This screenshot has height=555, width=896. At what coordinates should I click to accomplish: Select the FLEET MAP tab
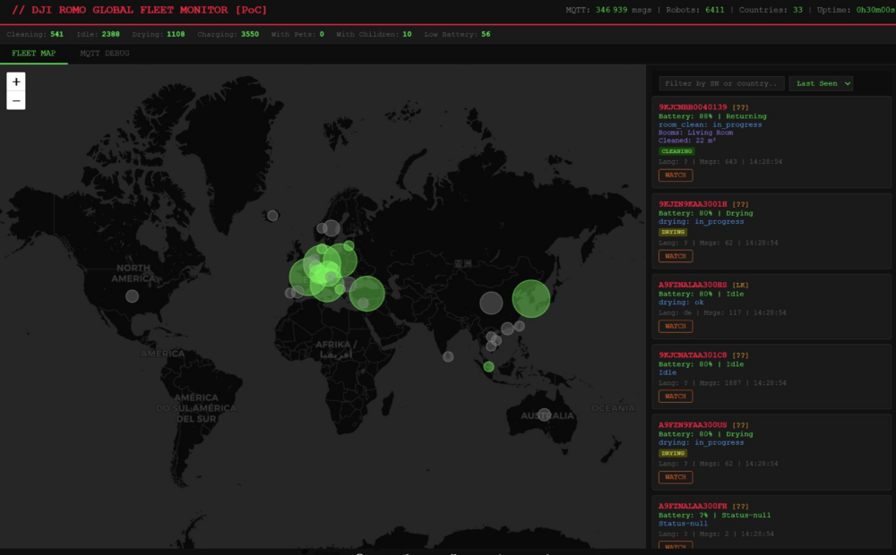(x=34, y=54)
